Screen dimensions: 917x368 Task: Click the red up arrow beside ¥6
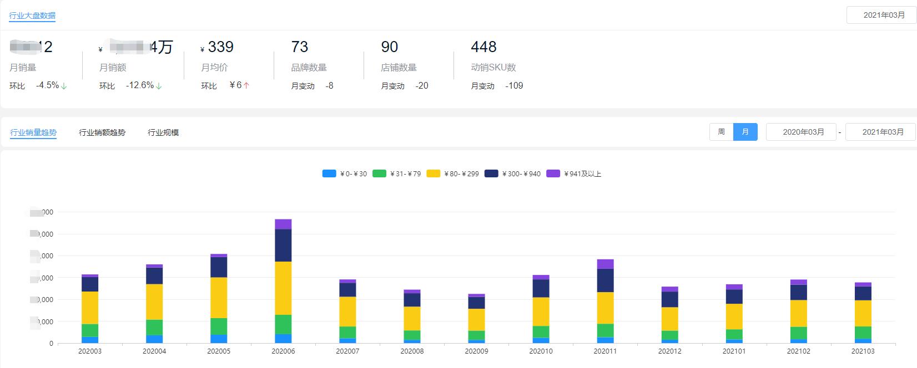coord(246,85)
